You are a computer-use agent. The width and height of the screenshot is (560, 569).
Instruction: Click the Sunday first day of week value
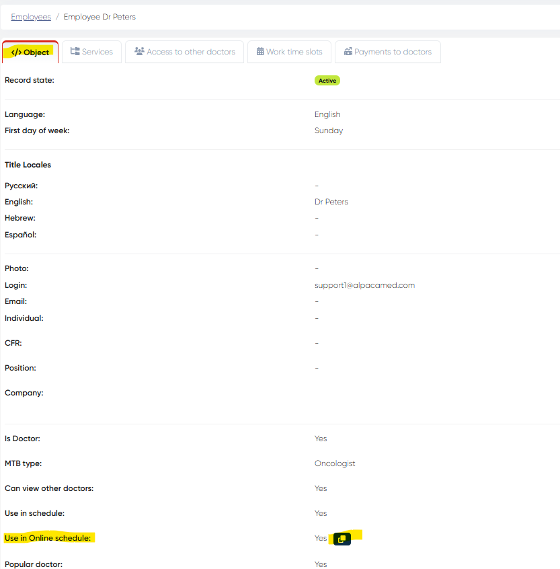[328, 130]
